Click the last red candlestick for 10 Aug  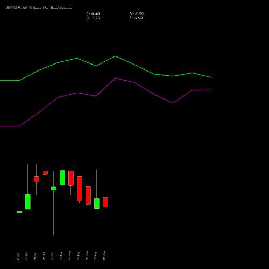(x=105, y=202)
